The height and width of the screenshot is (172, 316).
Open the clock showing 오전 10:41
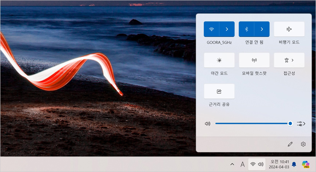tap(279, 164)
